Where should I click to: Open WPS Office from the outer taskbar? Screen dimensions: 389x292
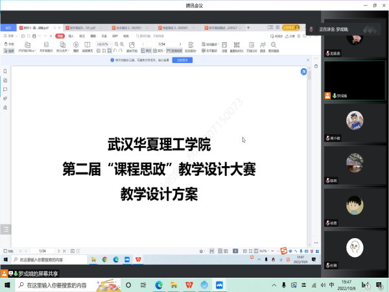(187, 285)
